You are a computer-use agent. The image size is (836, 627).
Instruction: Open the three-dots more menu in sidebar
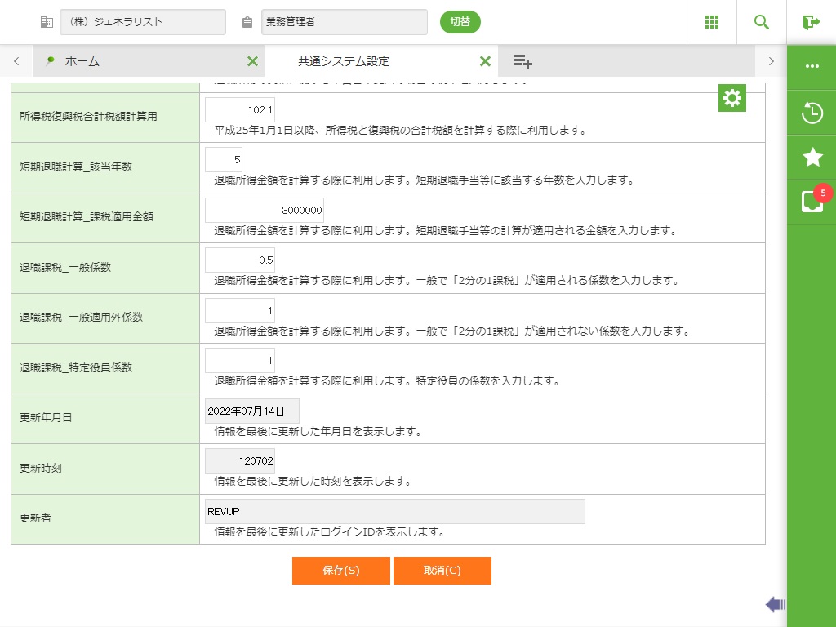tap(812, 67)
